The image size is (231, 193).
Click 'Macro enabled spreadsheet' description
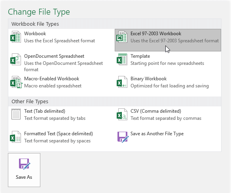[53, 86]
